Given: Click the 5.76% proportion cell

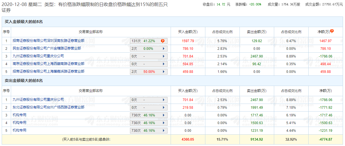Looking at the screenshot, I should click(x=222, y=41).
